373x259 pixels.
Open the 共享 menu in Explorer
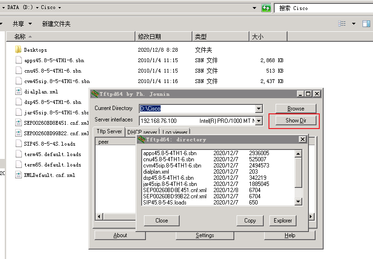point(19,24)
